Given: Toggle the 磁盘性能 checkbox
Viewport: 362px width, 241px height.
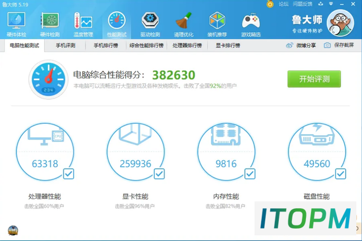Looking at the screenshot, I should tap(341, 174).
